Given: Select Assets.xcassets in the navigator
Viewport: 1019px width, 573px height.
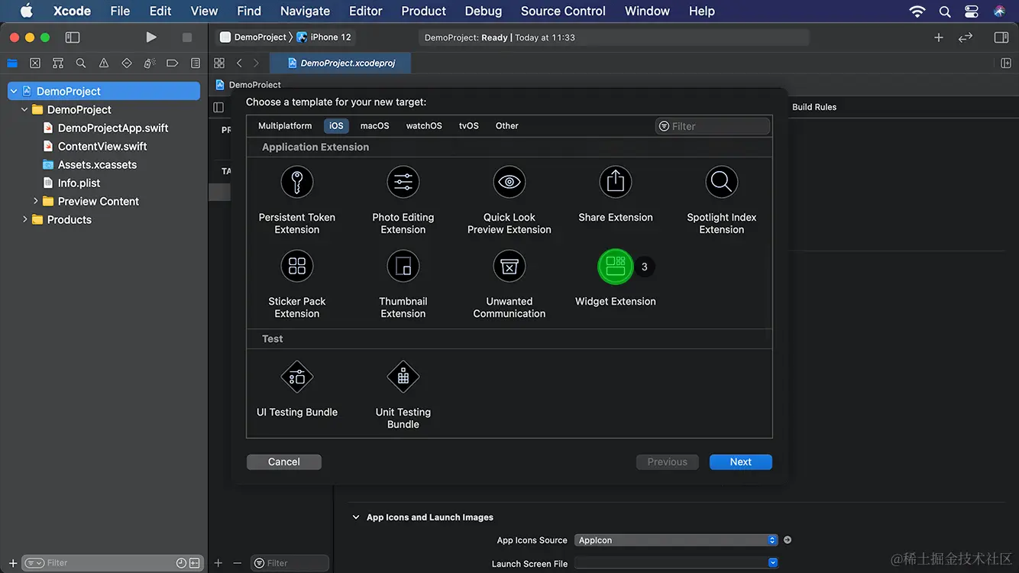Looking at the screenshot, I should (x=97, y=164).
